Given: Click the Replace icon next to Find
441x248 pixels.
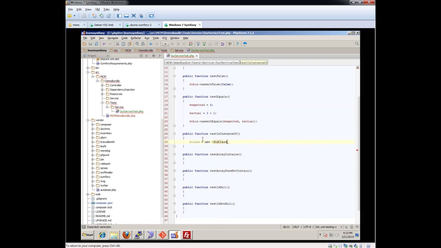Looking at the screenshot, I should (143, 44).
